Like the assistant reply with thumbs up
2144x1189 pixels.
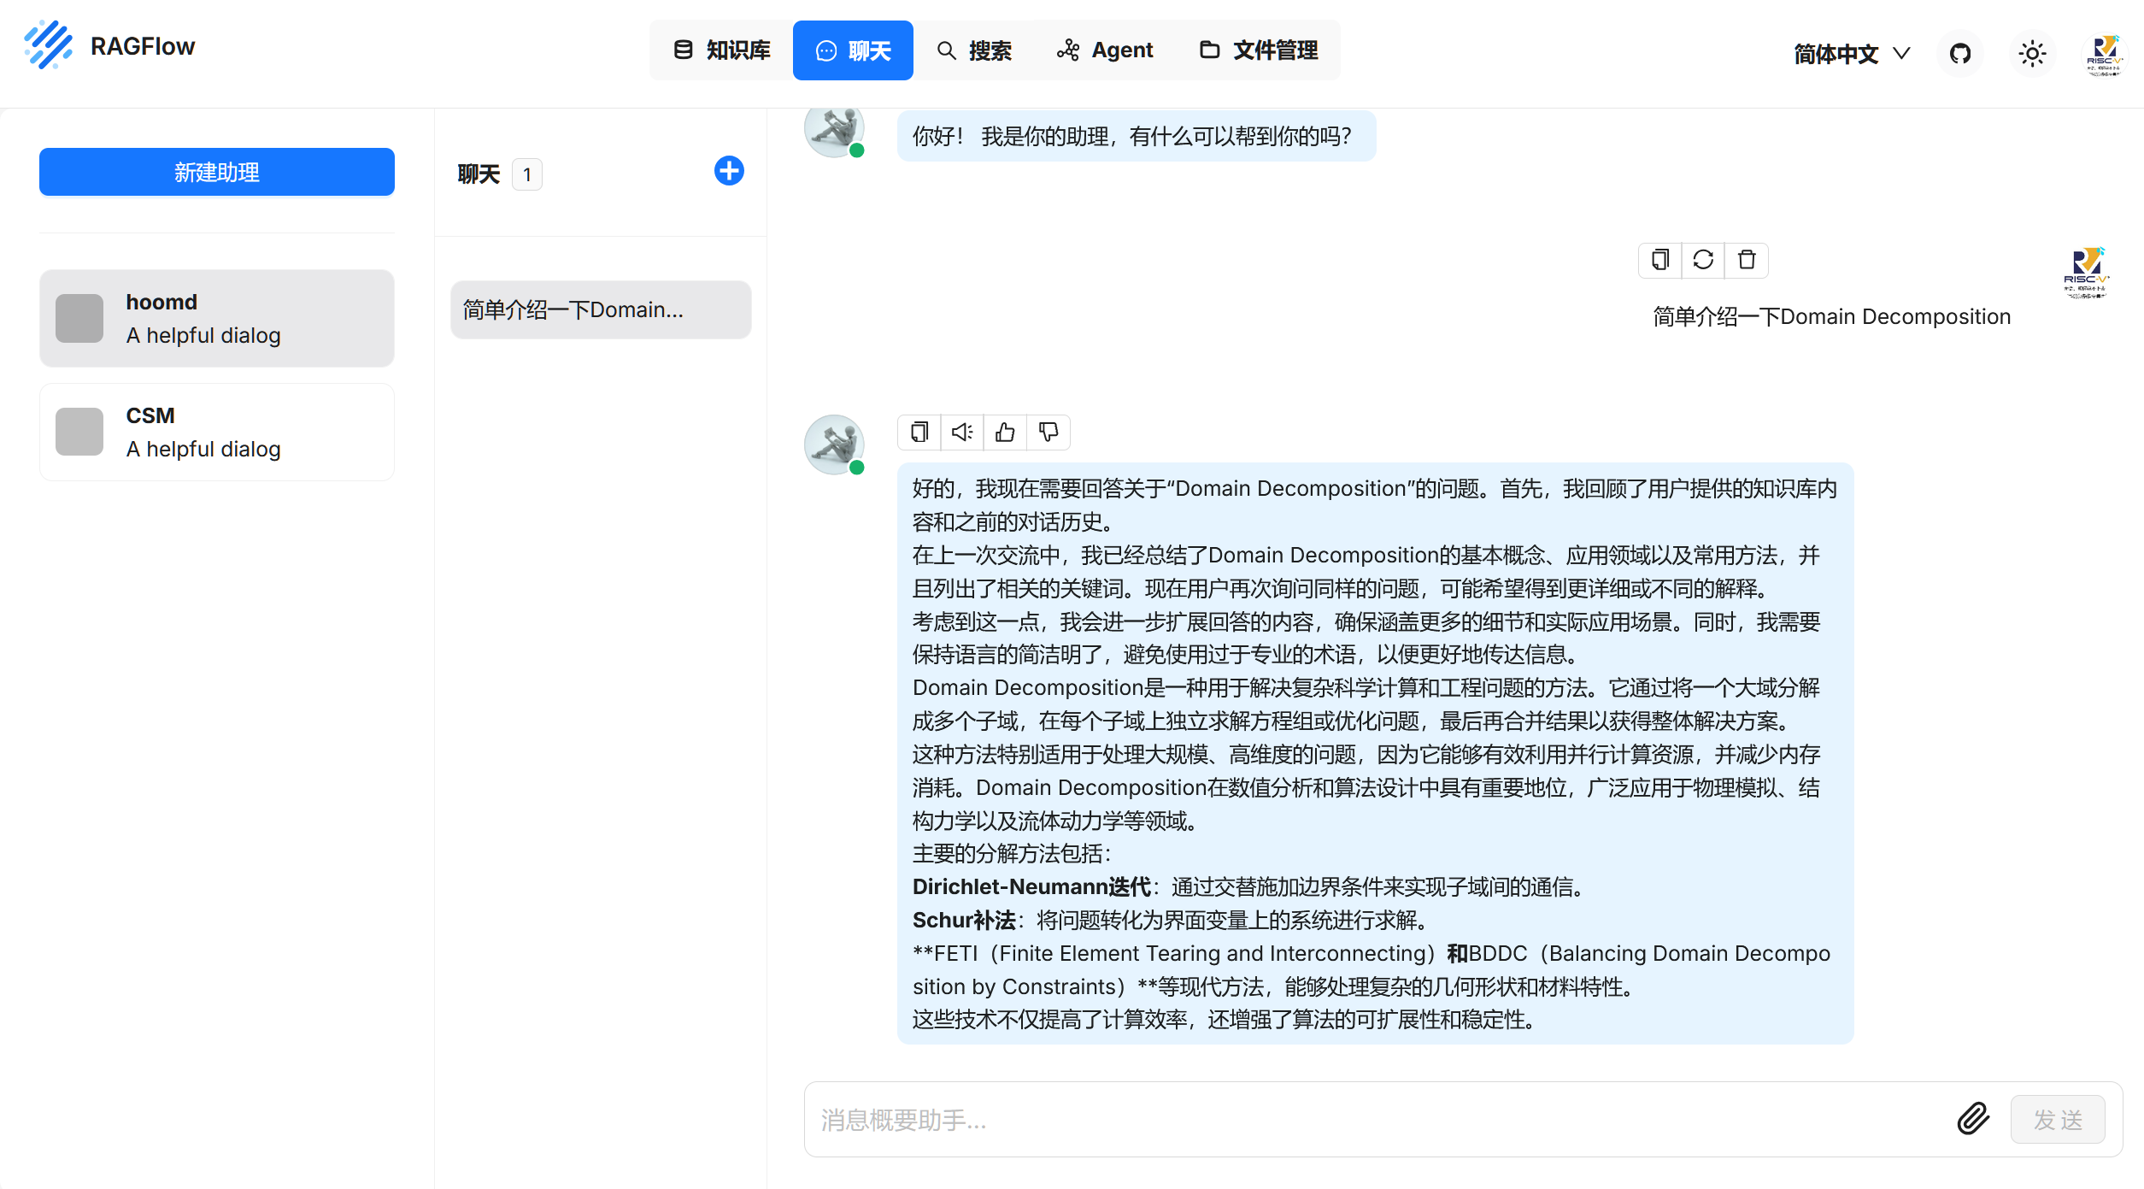click(x=1006, y=433)
